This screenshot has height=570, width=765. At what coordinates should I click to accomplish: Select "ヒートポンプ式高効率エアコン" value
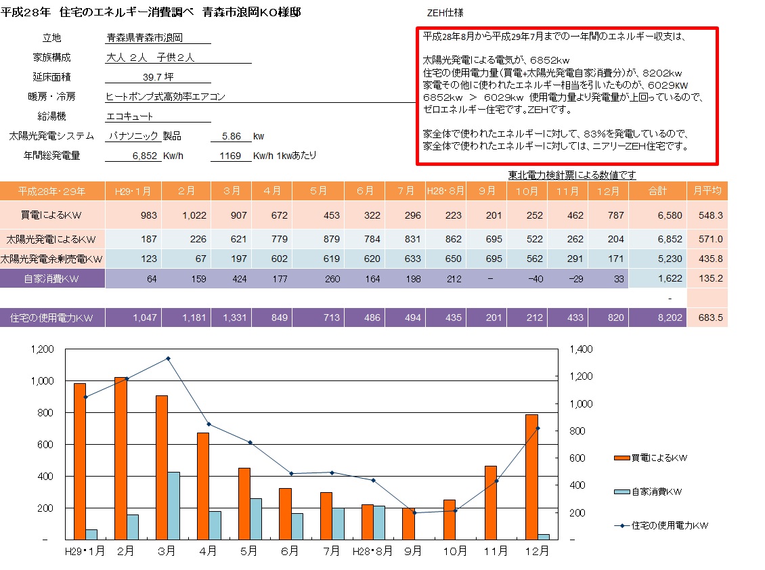tap(165, 97)
